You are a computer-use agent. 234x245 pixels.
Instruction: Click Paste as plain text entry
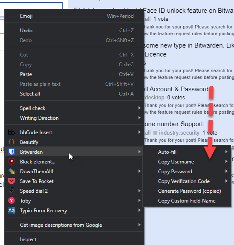click(x=74, y=84)
